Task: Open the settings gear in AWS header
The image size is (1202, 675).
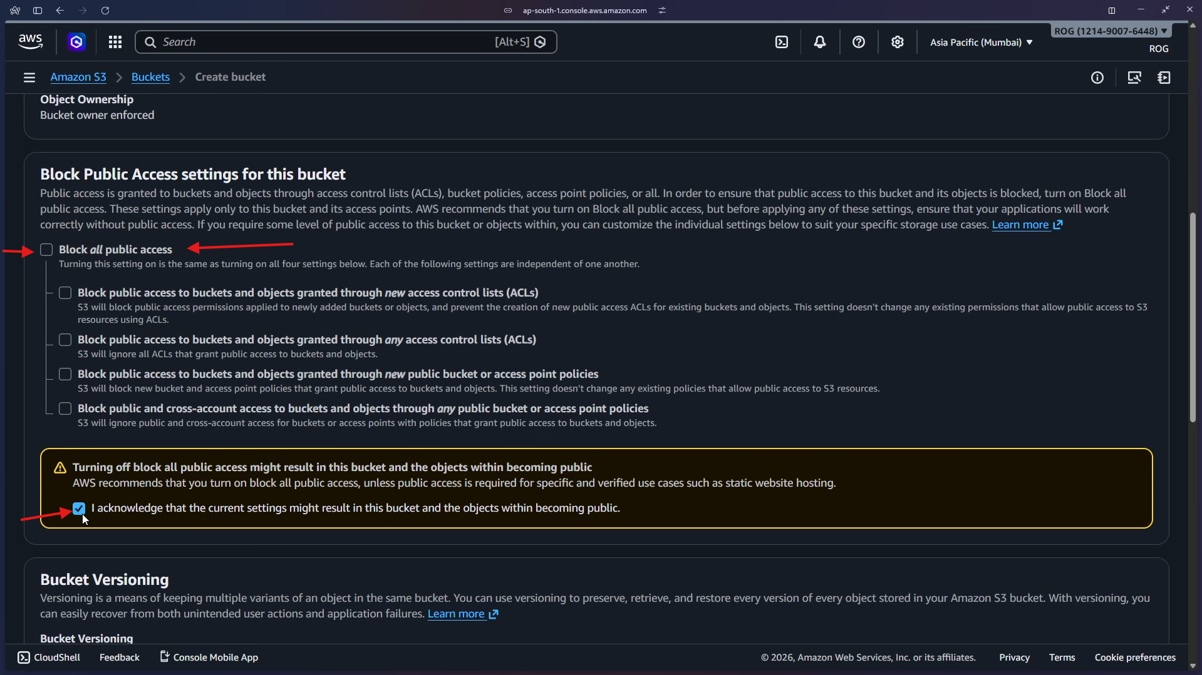Action: point(897,42)
